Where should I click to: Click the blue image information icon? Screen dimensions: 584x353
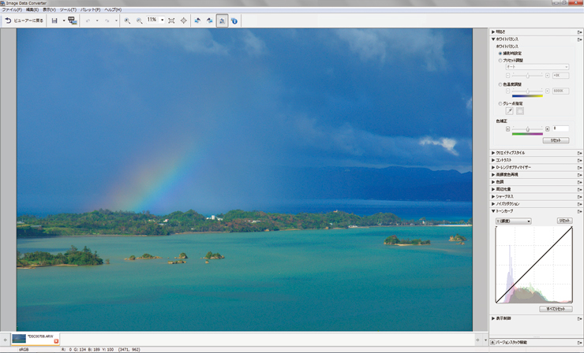point(234,20)
